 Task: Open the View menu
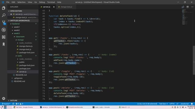(x=30, y=2)
